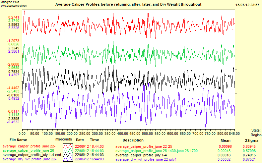Click the green y-axis value -2.5403
Viewport: 262px width, 163px height.
[x=13, y=91]
